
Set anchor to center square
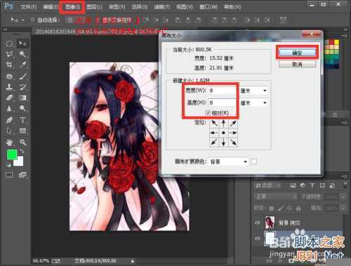coord(223,133)
